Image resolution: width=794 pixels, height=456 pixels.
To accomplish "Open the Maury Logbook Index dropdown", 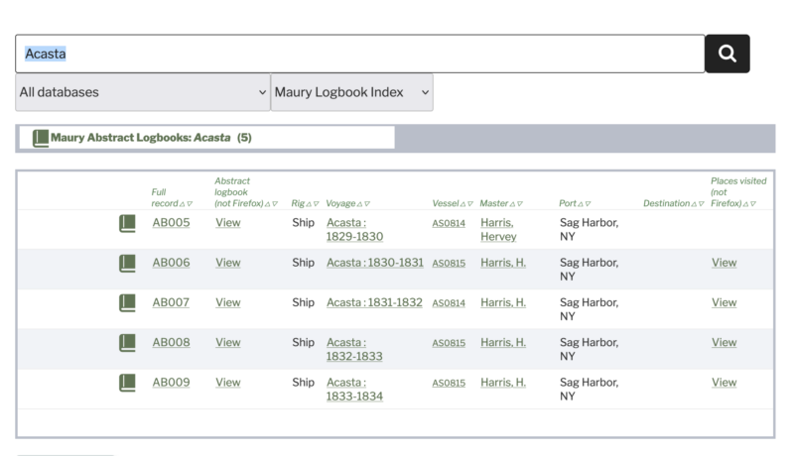I will tap(351, 92).
